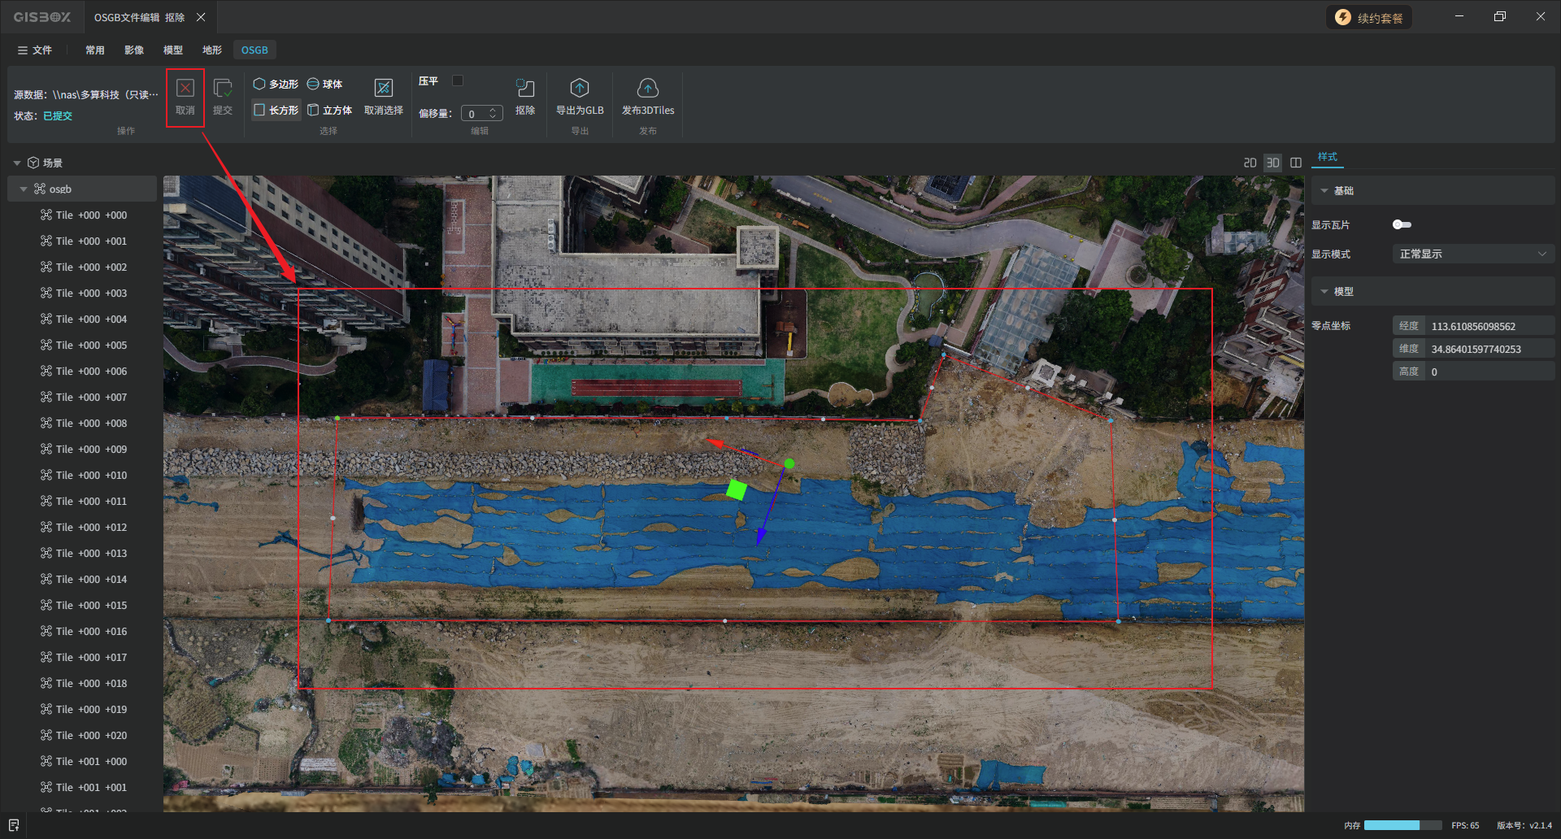Export model via 导出为GLB icon
The width and height of the screenshot is (1561, 839).
click(x=579, y=89)
